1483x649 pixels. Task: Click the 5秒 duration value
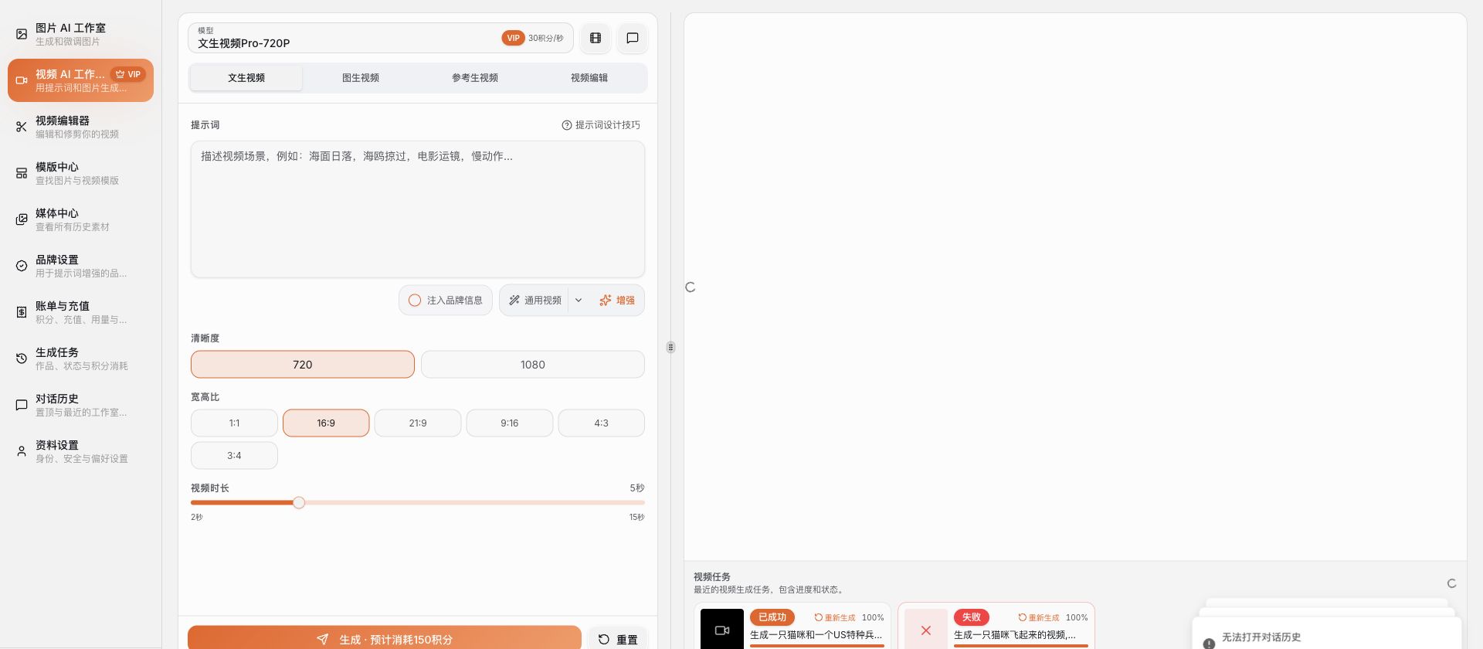click(x=637, y=488)
